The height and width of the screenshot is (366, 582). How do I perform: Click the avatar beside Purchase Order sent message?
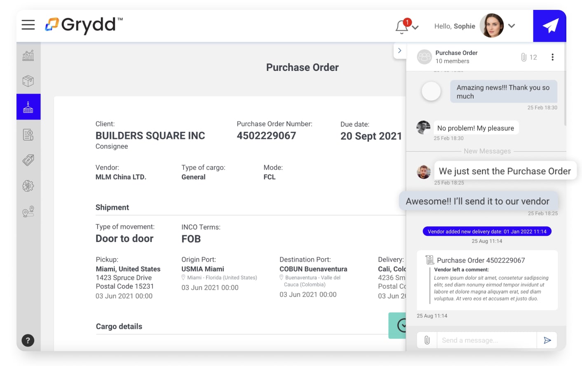[x=424, y=171]
